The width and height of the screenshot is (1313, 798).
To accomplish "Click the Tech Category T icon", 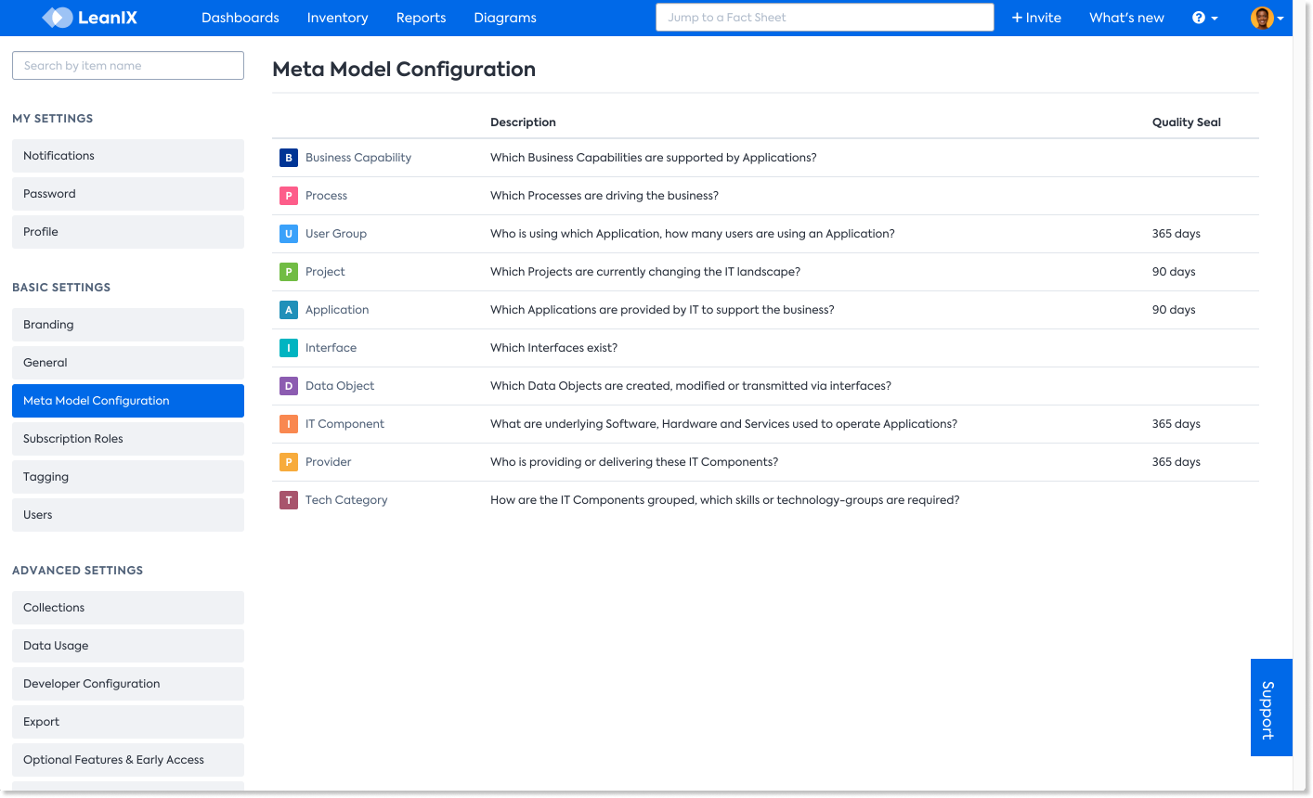I will pos(289,500).
